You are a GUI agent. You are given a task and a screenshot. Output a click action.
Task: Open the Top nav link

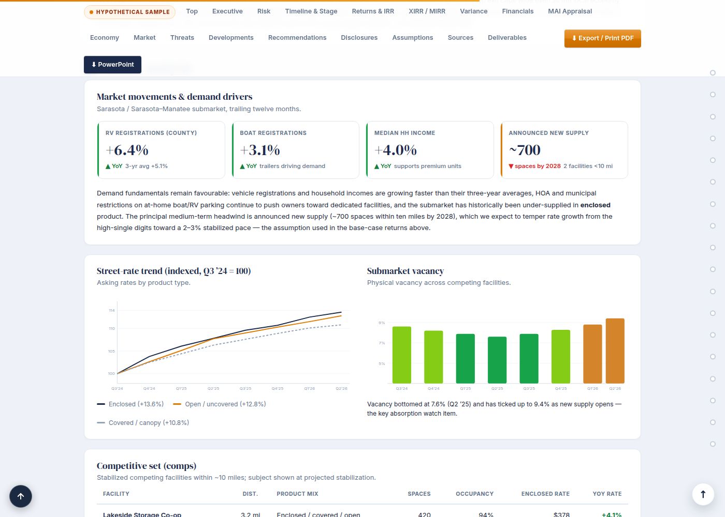(x=192, y=11)
